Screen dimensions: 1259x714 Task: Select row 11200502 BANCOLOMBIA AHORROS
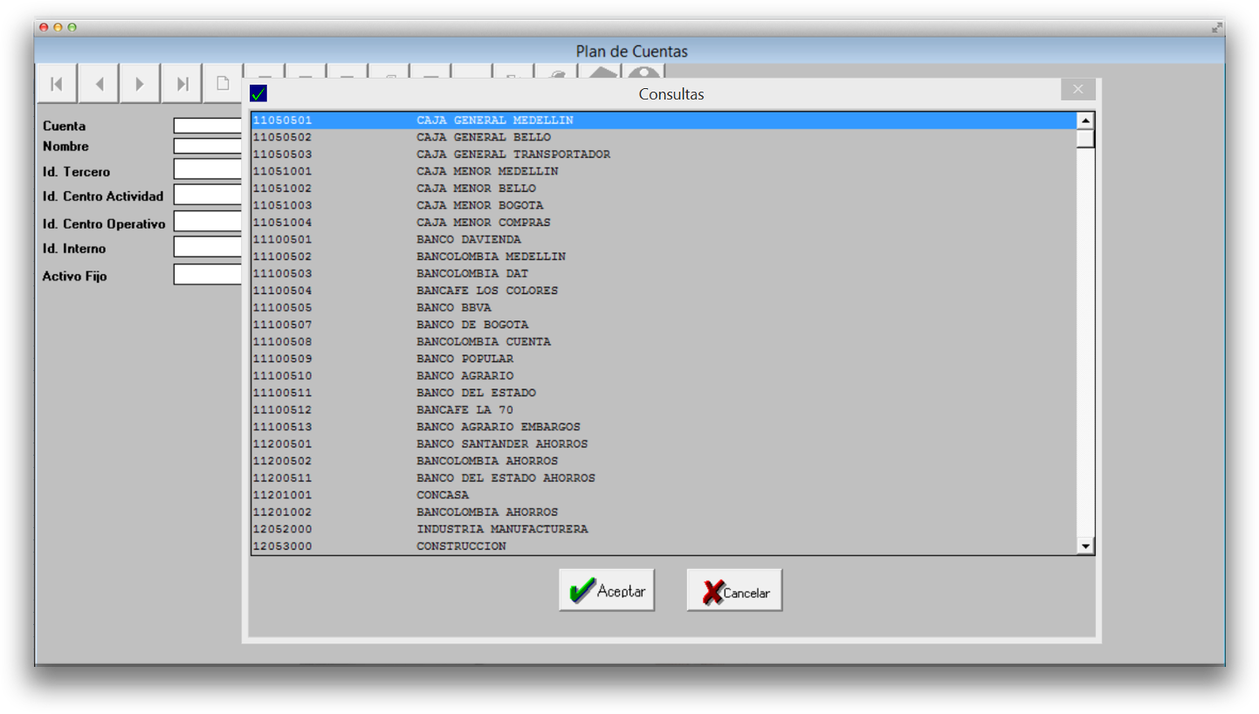pos(664,461)
